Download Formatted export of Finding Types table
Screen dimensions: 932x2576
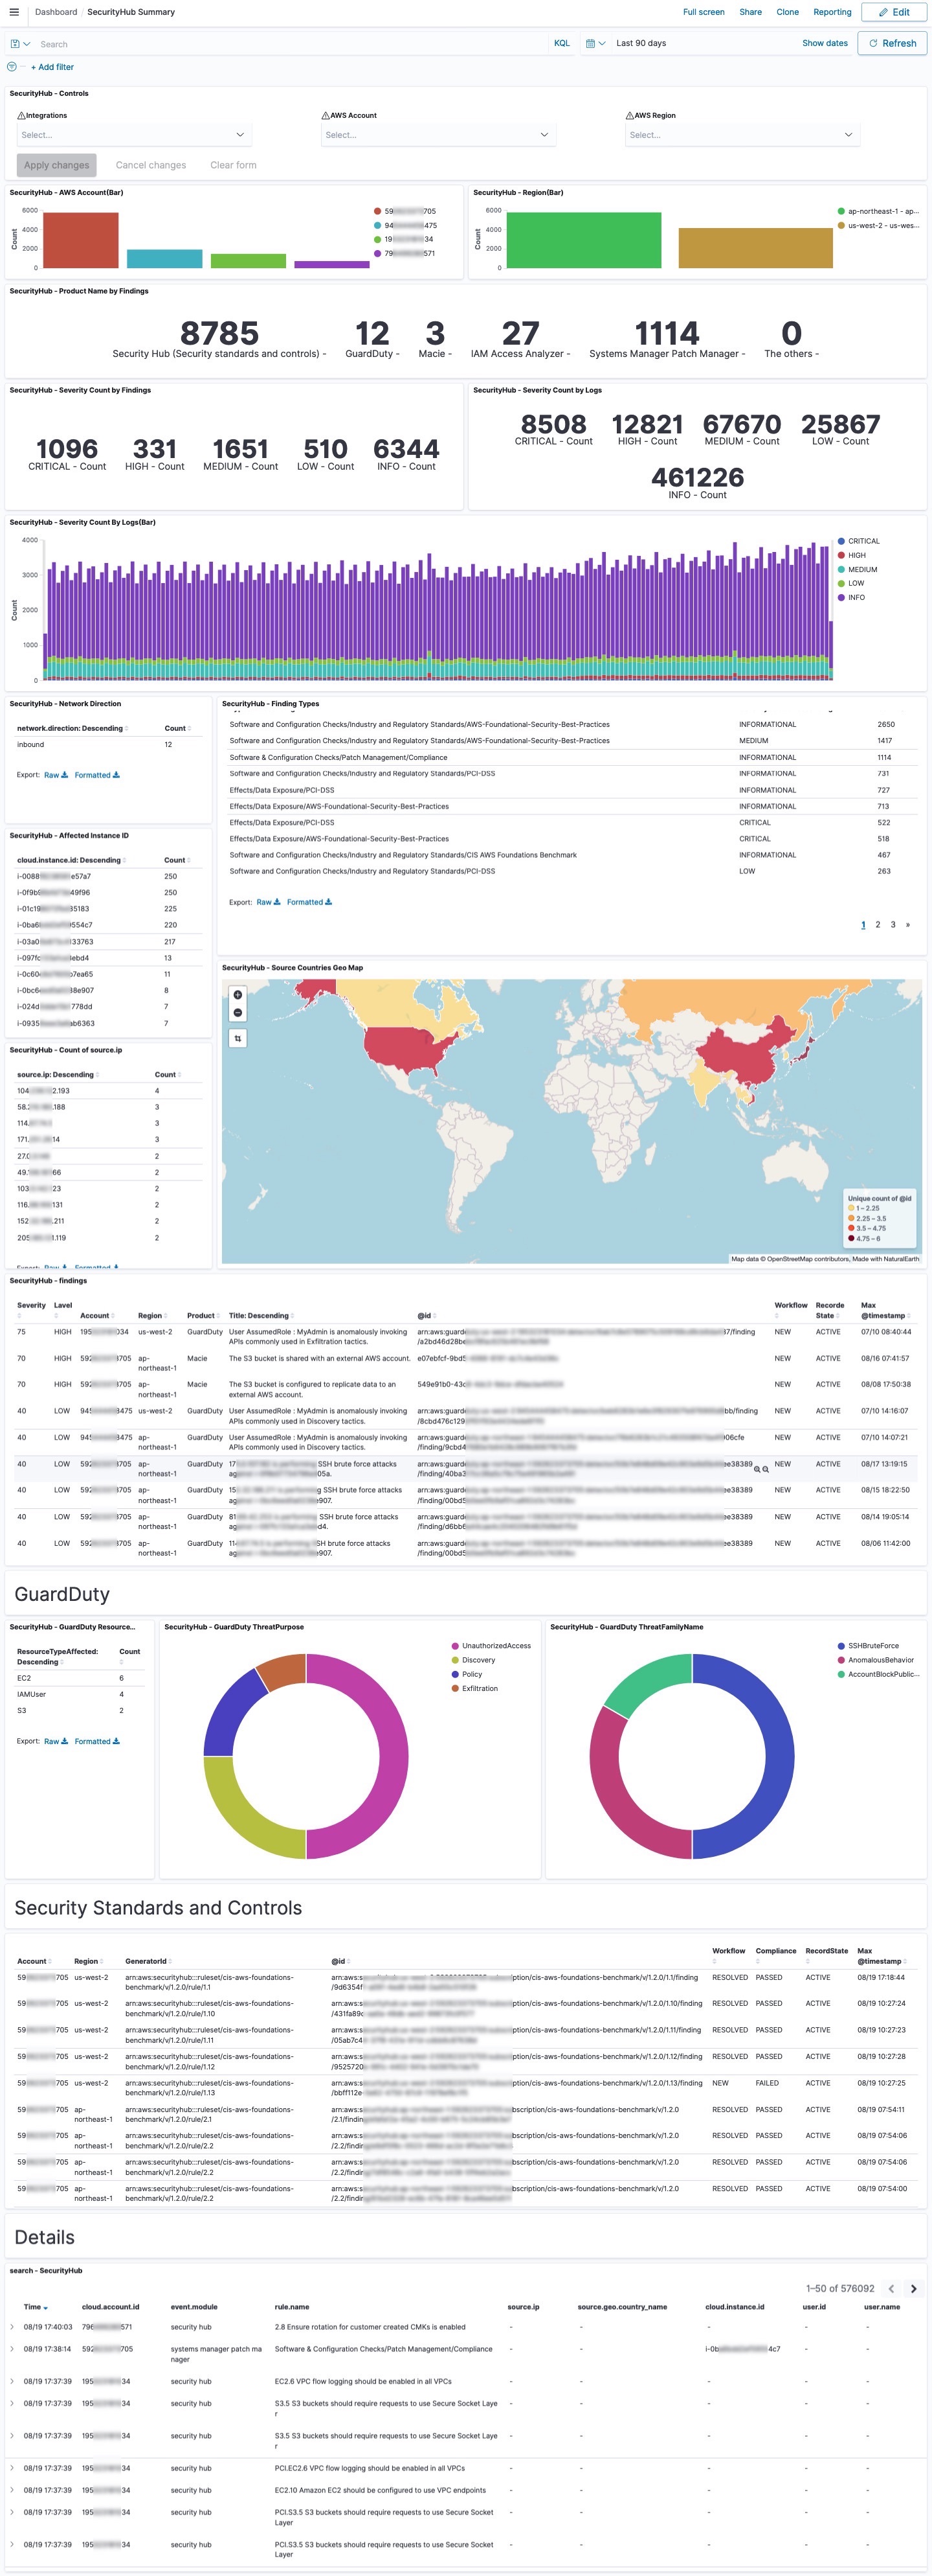309,902
